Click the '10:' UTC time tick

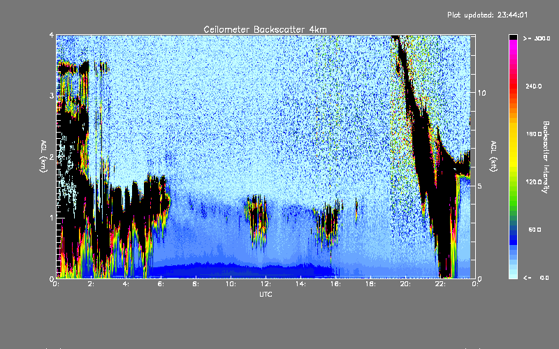tap(231, 284)
